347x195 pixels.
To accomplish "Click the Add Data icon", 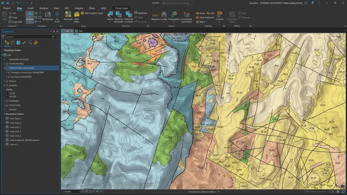I will coord(77,17).
